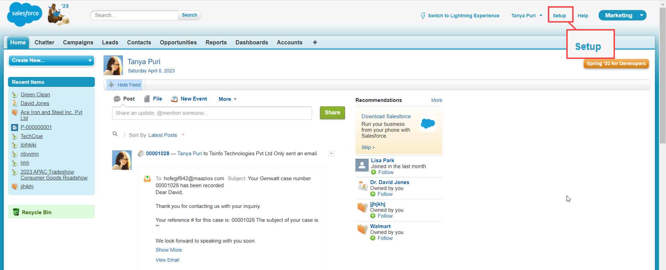Click the case icon beside 00001028

click(141, 154)
